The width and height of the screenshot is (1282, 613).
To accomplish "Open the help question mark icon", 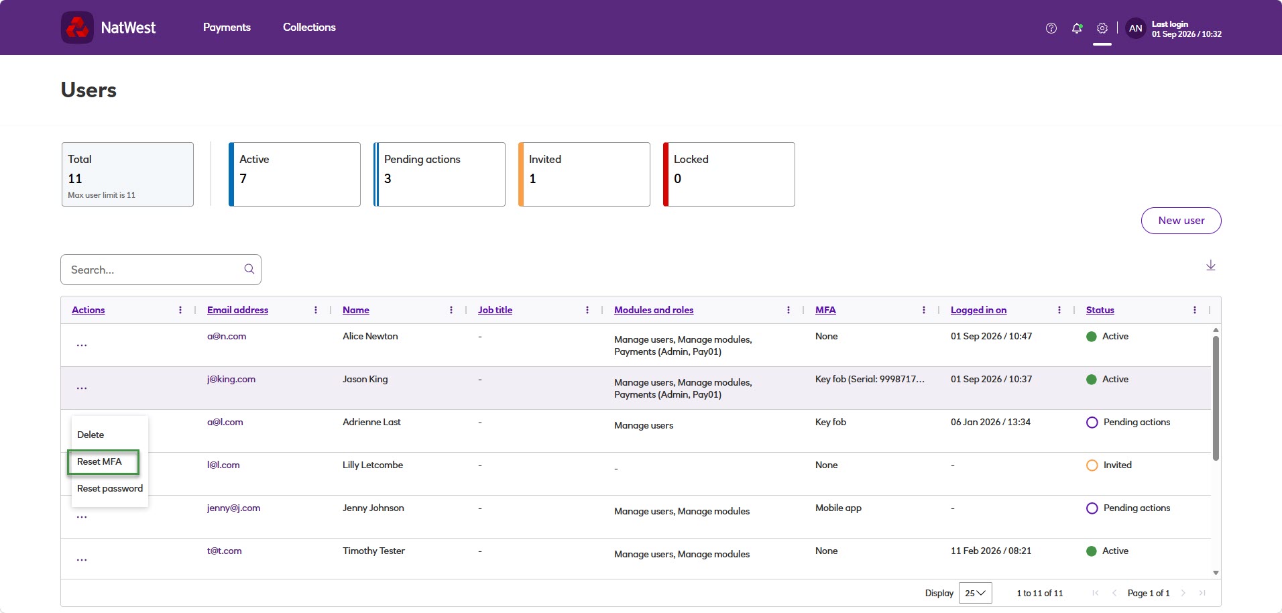I will click(x=1051, y=28).
